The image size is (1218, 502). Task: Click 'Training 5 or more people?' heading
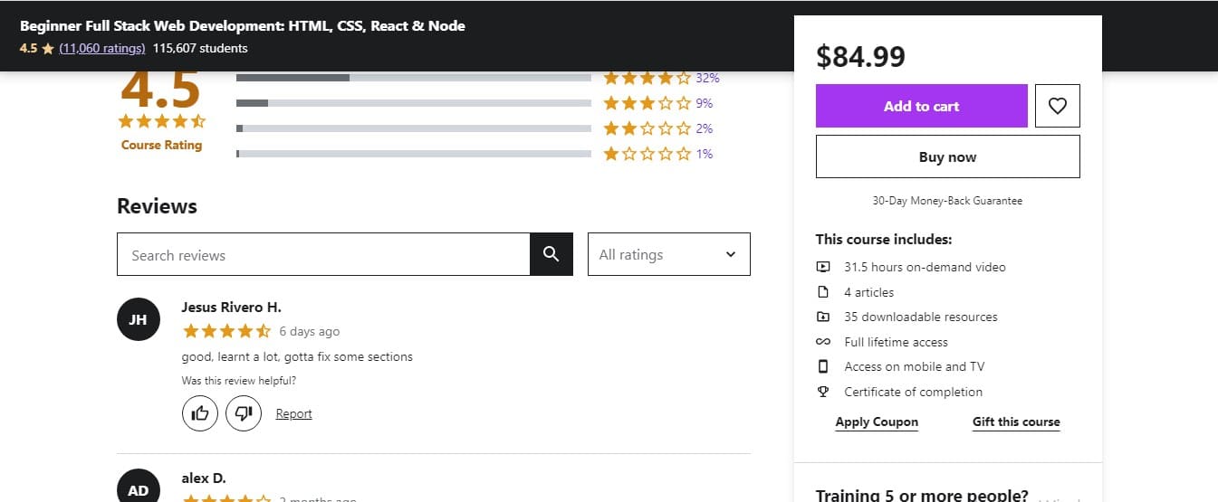922,495
